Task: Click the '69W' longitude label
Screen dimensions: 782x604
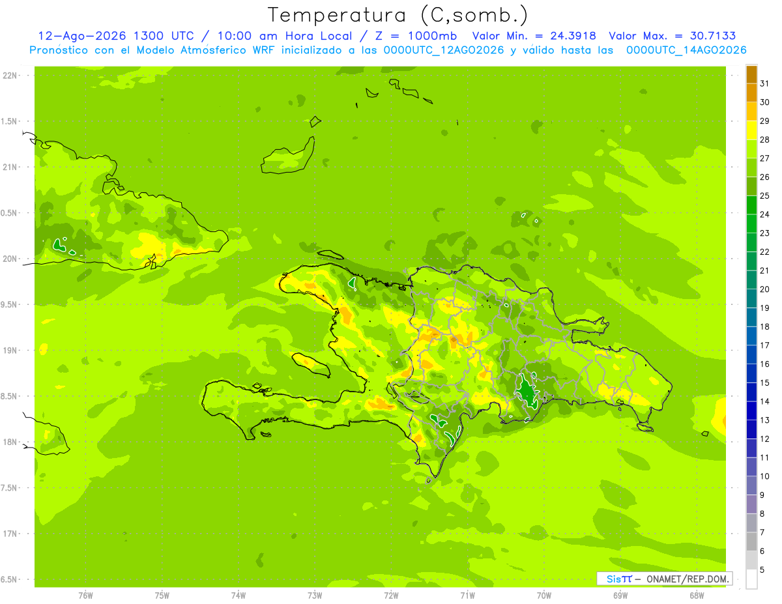Action: pyautogui.click(x=620, y=596)
